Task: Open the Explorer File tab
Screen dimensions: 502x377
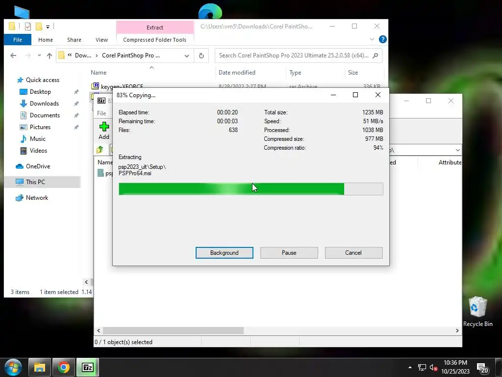Action: 18,40
